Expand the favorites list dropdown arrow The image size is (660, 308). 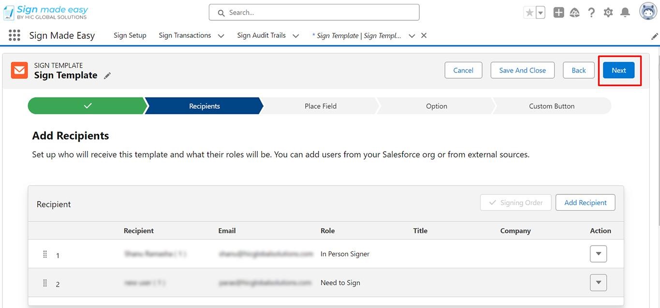[x=541, y=13]
